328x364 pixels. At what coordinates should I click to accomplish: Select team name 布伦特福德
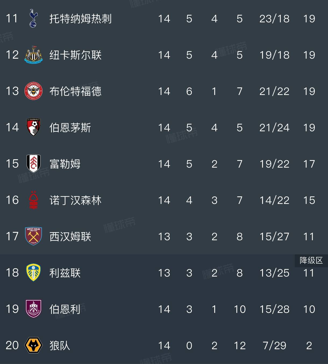75,91
